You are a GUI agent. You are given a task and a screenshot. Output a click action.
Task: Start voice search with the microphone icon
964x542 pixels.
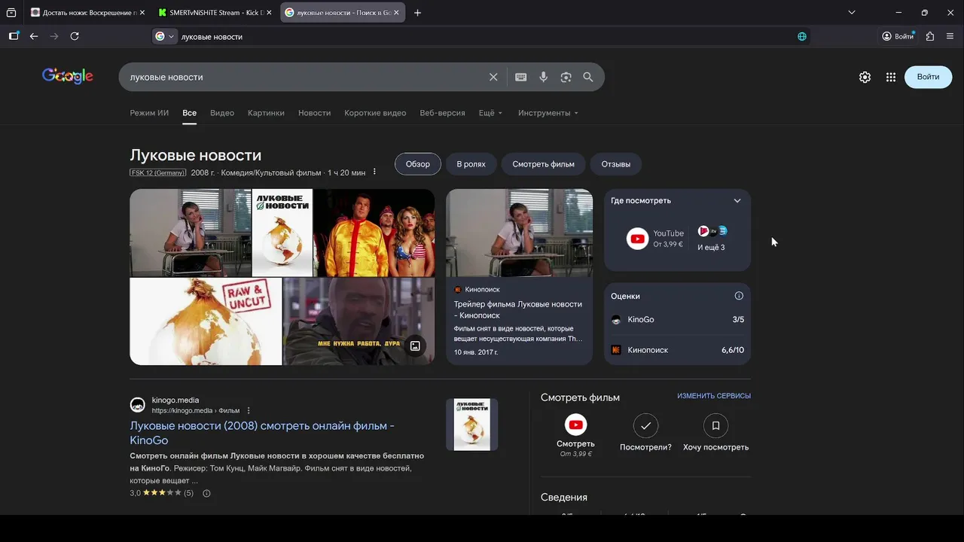tap(543, 77)
